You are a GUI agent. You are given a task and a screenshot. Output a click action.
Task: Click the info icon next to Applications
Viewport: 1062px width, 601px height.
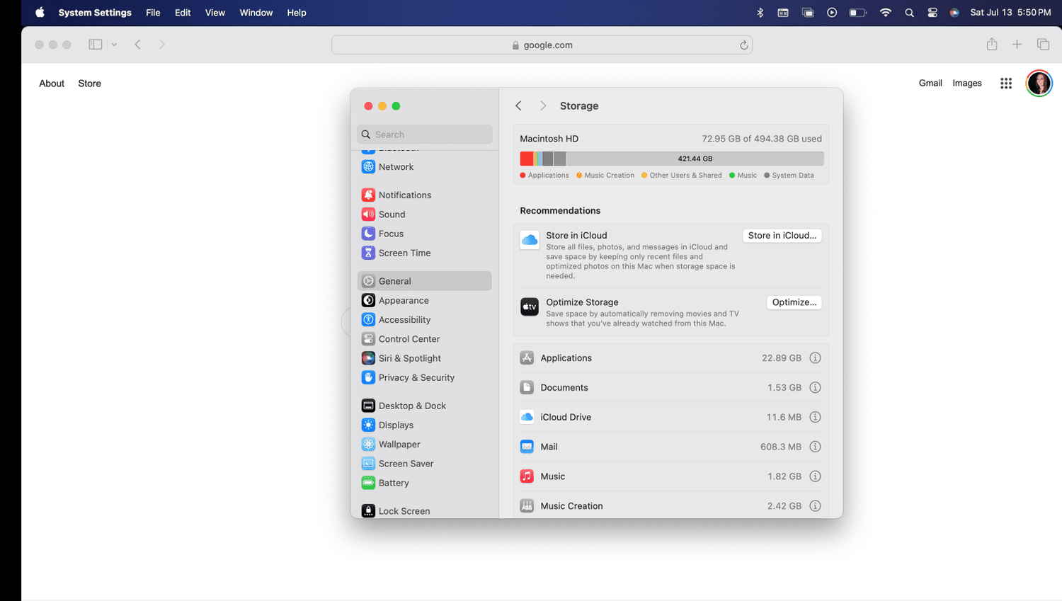point(815,358)
